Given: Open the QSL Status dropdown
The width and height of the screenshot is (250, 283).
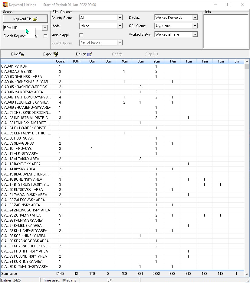Looking at the screenshot, I should [195, 26].
